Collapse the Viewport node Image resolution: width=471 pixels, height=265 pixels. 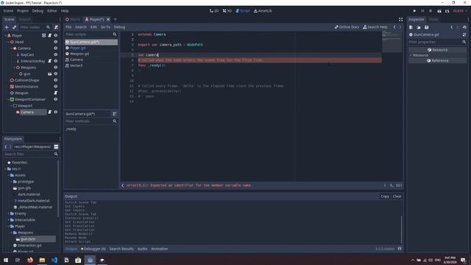tap(12, 106)
